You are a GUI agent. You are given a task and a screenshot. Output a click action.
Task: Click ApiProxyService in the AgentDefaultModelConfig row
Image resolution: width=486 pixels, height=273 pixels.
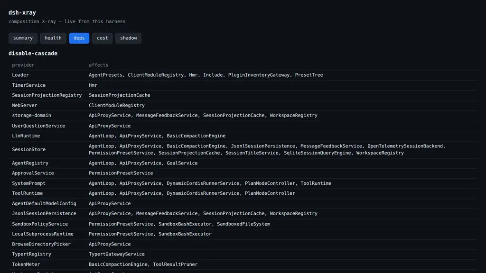(110, 203)
